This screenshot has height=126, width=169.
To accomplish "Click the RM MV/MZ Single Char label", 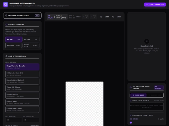I will pos(57,17).
